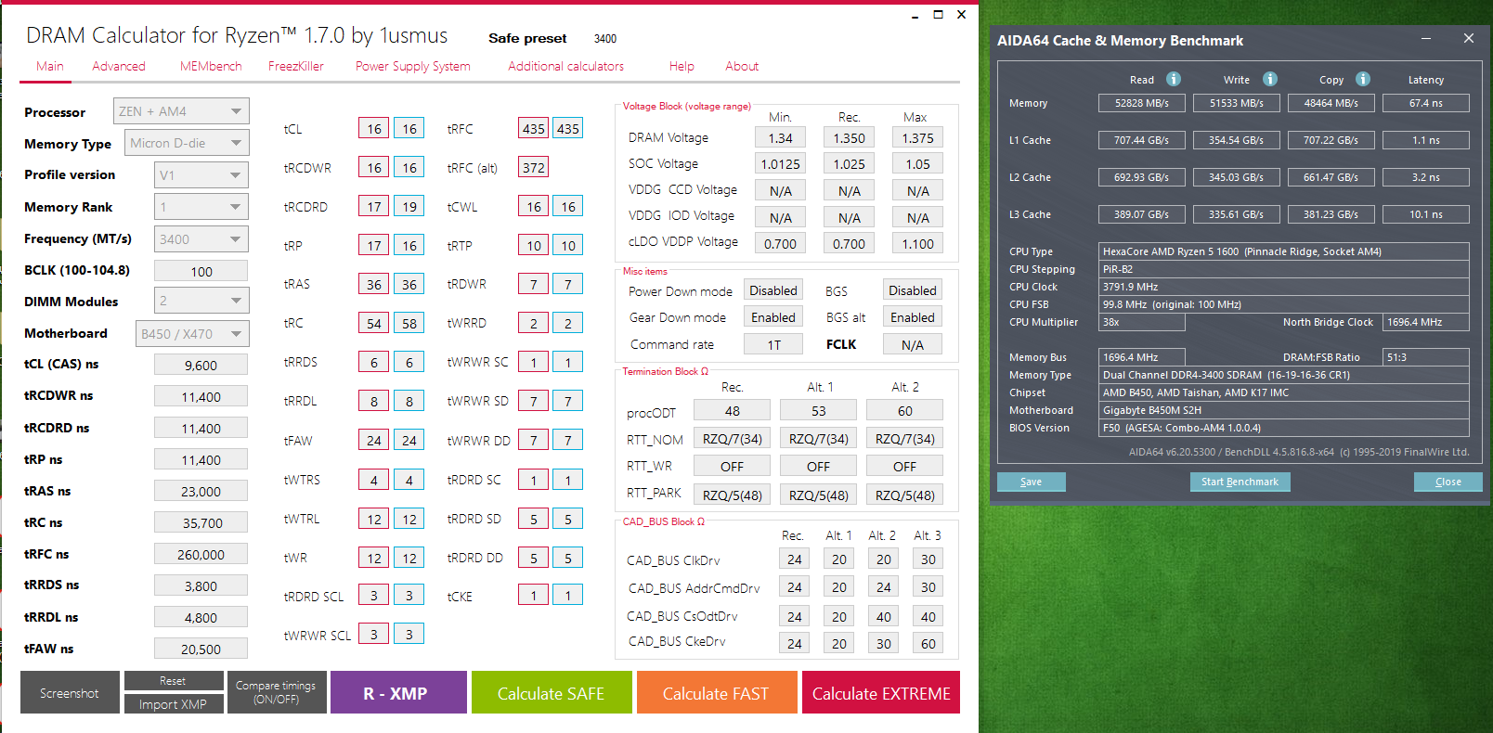The image size is (1493, 733).
Task: Click the Motherboard value Gigabyte B450M S2H
Action: (1284, 410)
